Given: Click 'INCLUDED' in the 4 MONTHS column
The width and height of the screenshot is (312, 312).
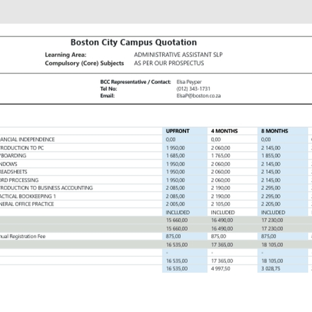Looking at the screenshot, I should click(223, 213).
